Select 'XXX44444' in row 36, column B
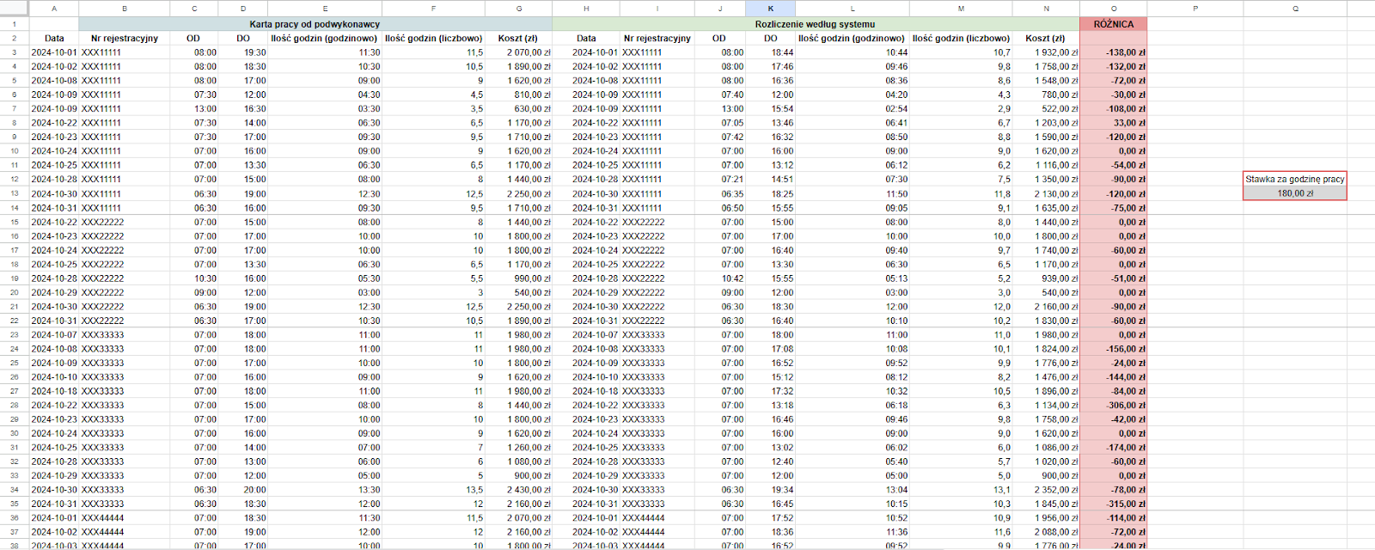This screenshot has width=1375, height=550. coord(125,518)
